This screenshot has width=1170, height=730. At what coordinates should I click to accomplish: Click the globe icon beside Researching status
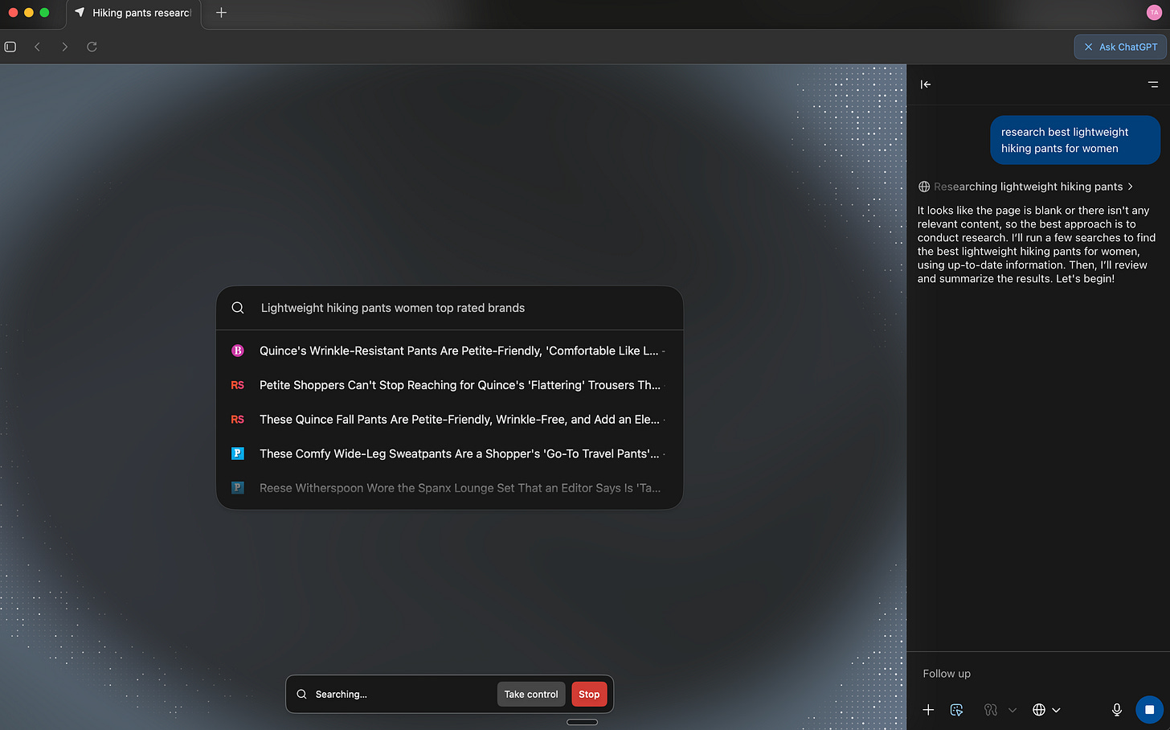click(x=924, y=187)
